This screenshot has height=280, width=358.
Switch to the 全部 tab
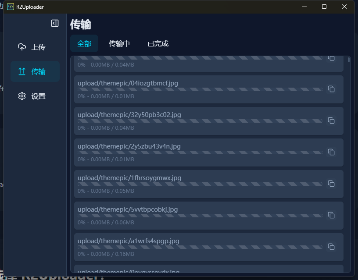84,43
